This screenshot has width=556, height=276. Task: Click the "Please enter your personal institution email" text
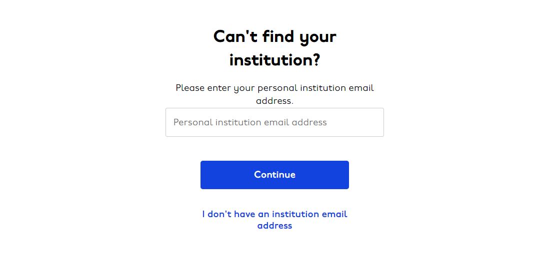pos(274,88)
